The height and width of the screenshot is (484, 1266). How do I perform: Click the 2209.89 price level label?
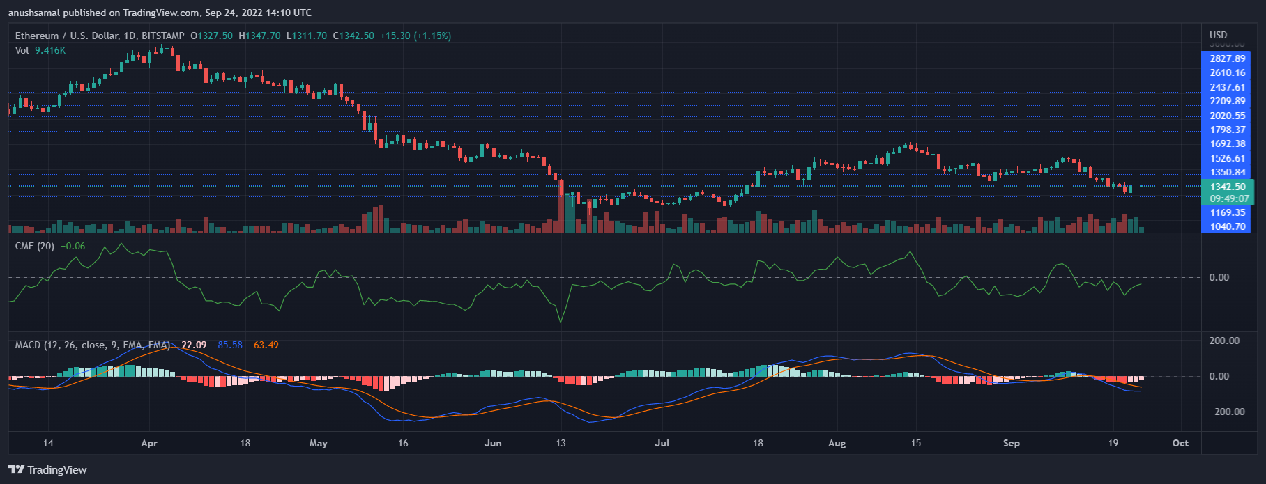pyautogui.click(x=1227, y=101)
